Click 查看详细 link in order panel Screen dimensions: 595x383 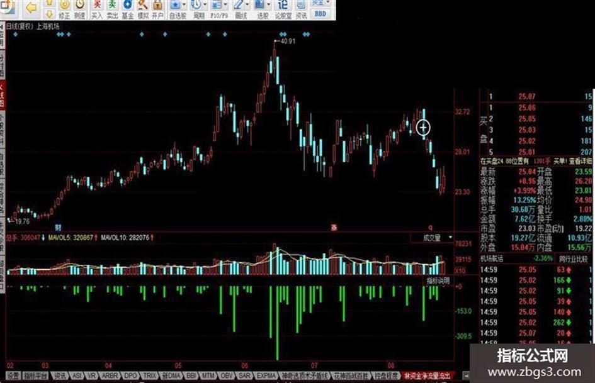[580, 161]
